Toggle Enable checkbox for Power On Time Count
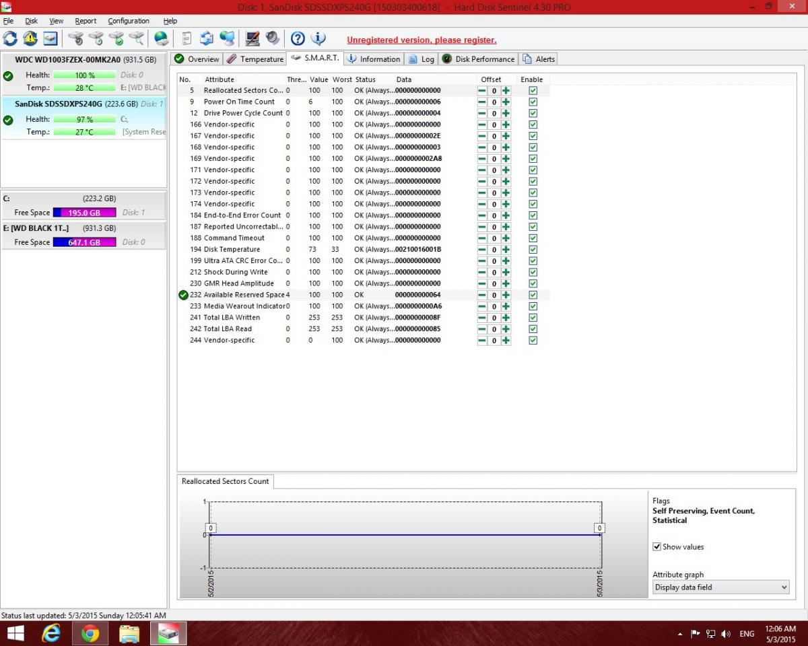This screenshot has height=646, width=808. [x=533, y=102]
